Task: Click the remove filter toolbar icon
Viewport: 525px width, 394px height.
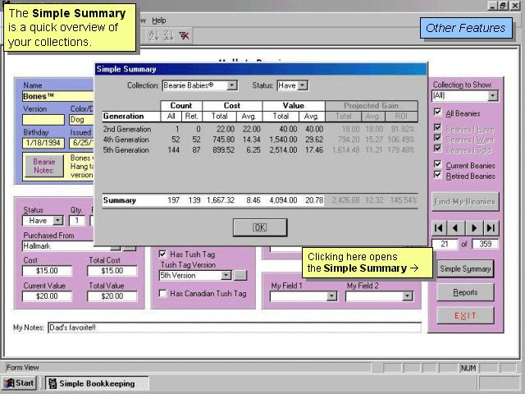Action: [x=185, y=36]
